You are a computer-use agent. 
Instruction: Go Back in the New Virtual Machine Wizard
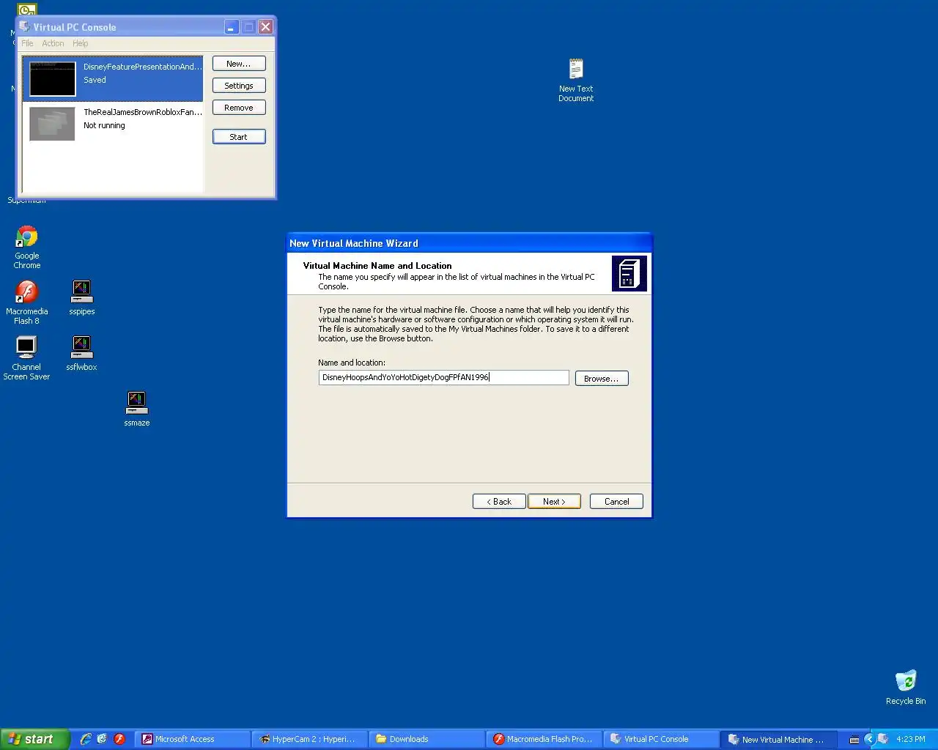[499, 502]
